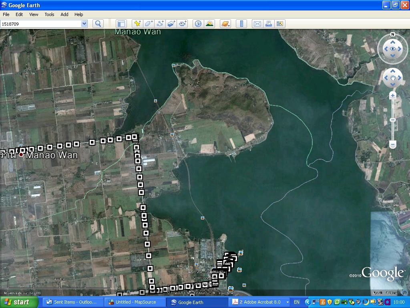410x308 pixels.
Task: Expand the search box history dropdown
Action: pos(84,24)
